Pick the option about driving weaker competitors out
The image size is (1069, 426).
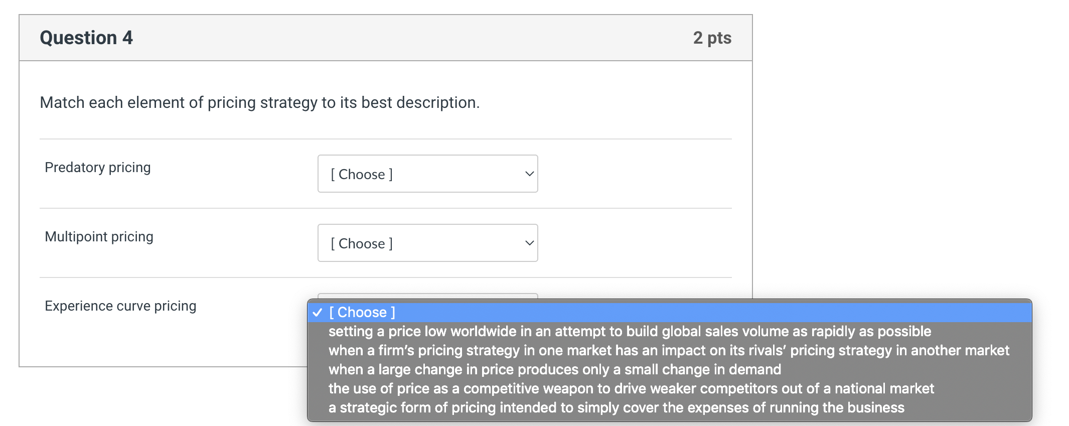tap(631, 388)
